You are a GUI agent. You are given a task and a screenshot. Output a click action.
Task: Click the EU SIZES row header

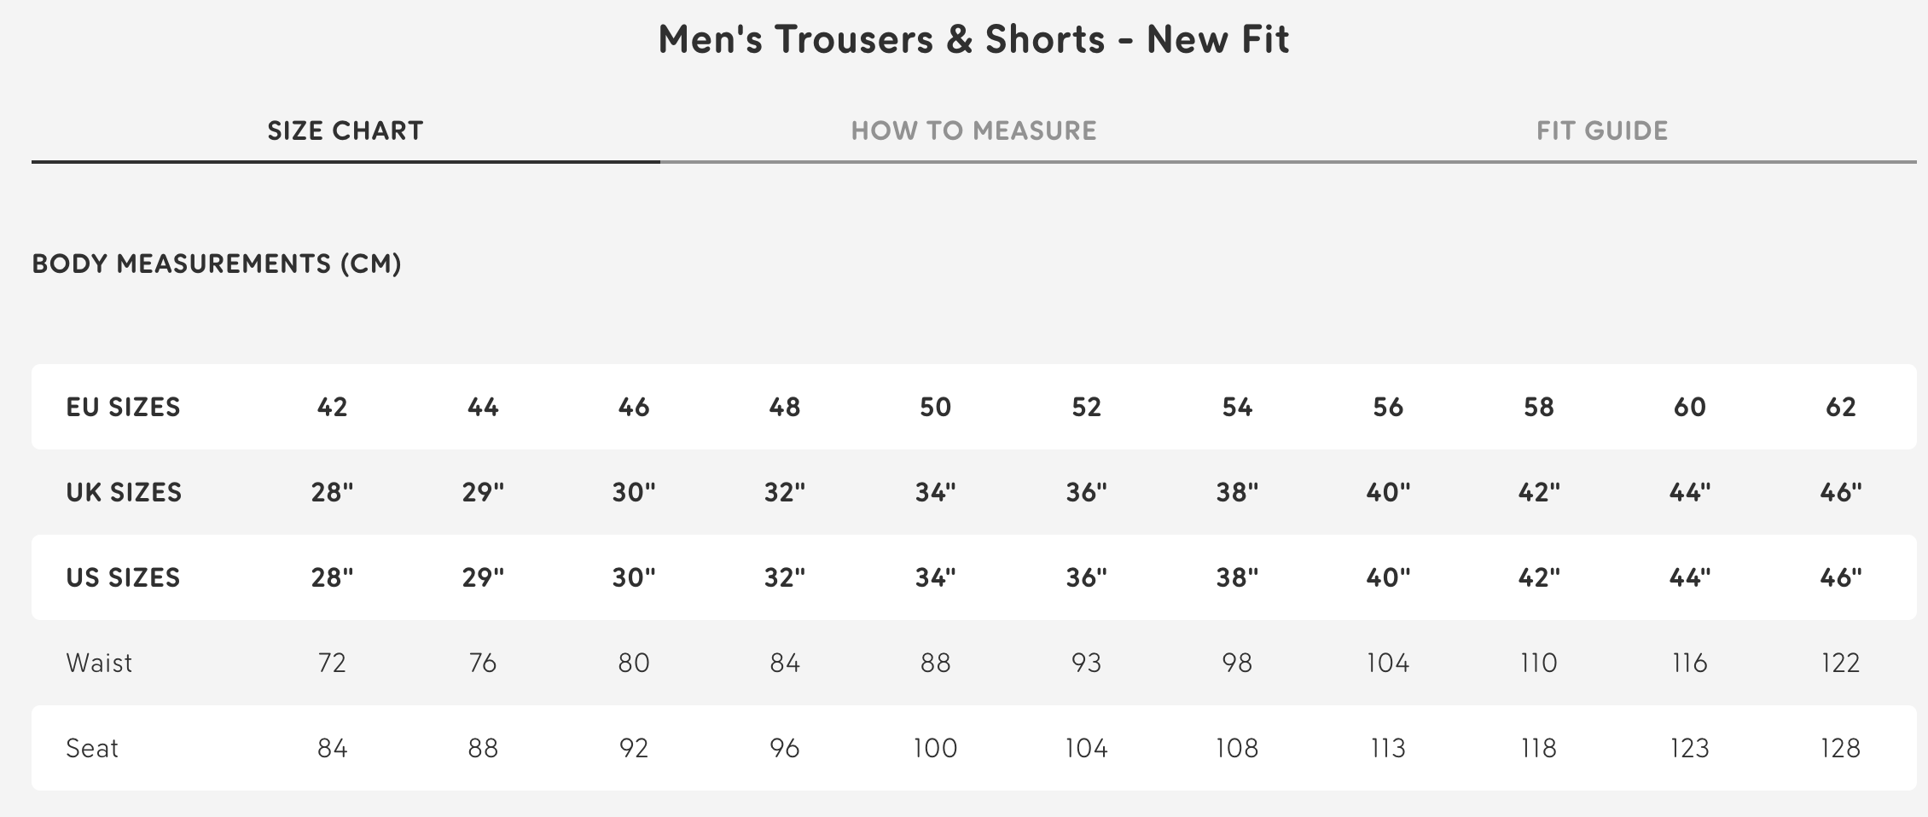(x=123, y=407)
